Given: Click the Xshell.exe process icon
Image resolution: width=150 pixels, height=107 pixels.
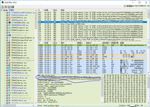Looking at the screenshot, I should tap(10, 62).
